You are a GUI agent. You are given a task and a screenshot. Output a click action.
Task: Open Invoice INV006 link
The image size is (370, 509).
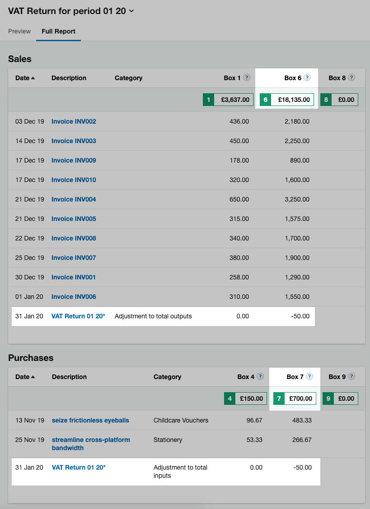[74, 297]
